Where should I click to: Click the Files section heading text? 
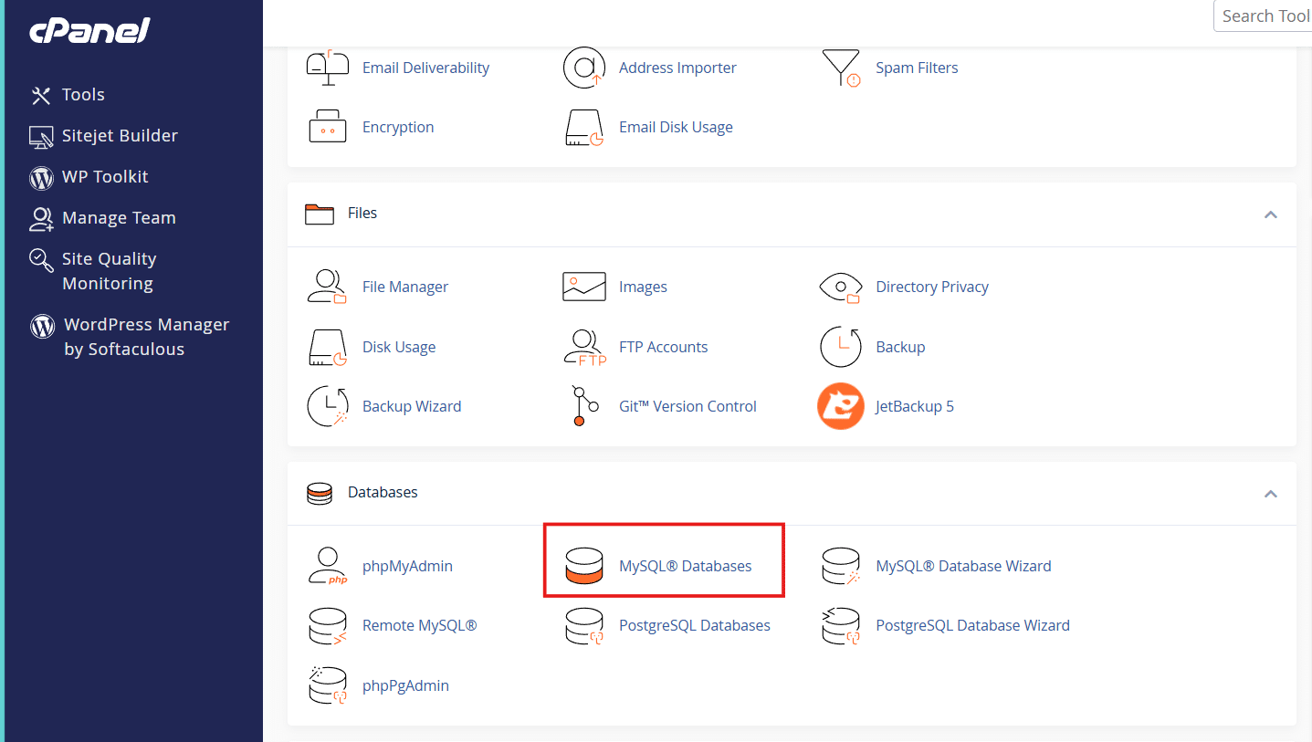point(362,213)
